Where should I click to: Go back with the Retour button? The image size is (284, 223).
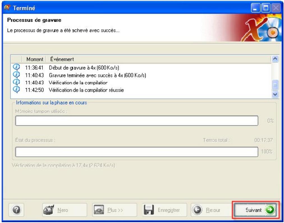coord(211,210)
